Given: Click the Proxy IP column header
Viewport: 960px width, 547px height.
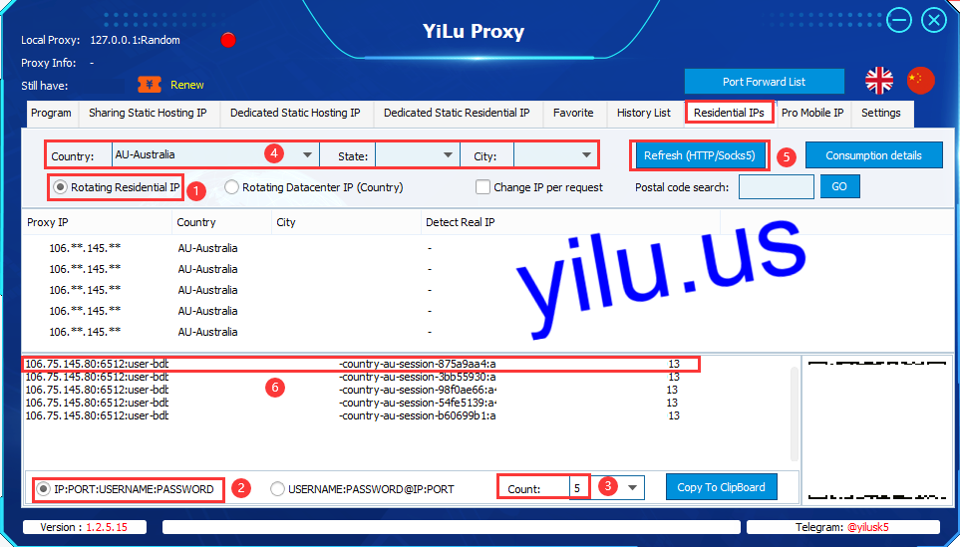Looking at the screenshot, I should [98, 222].
